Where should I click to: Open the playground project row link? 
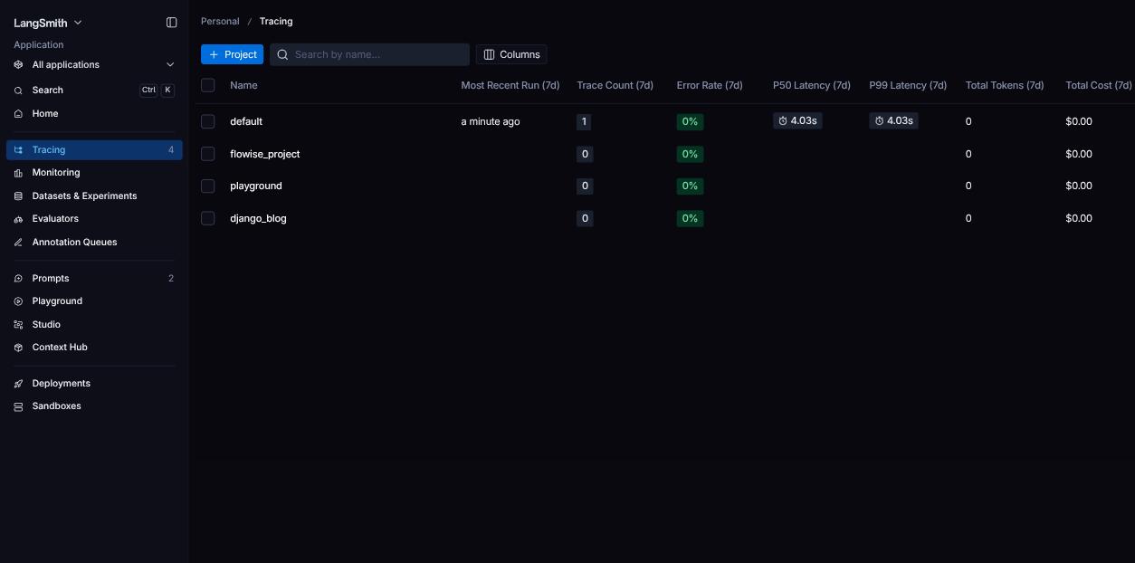[256, 186]
